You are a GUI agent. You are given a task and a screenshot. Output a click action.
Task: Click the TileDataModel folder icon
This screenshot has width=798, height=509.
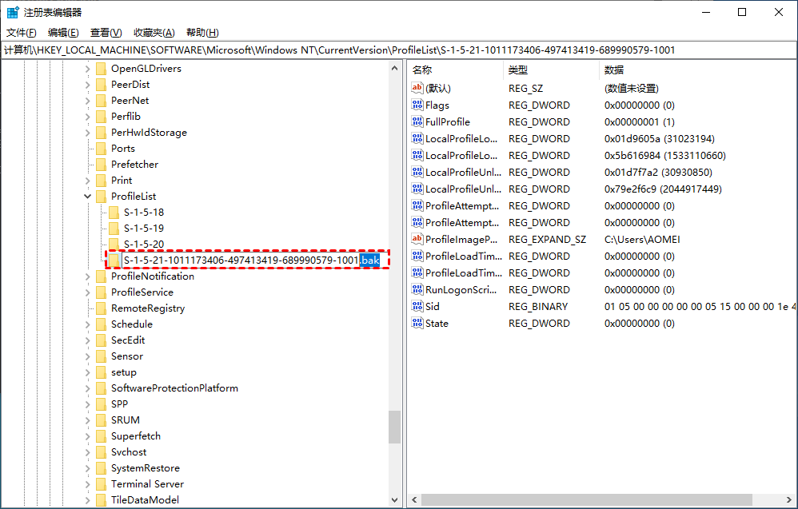pyautogui.click(x=102, y=500)
